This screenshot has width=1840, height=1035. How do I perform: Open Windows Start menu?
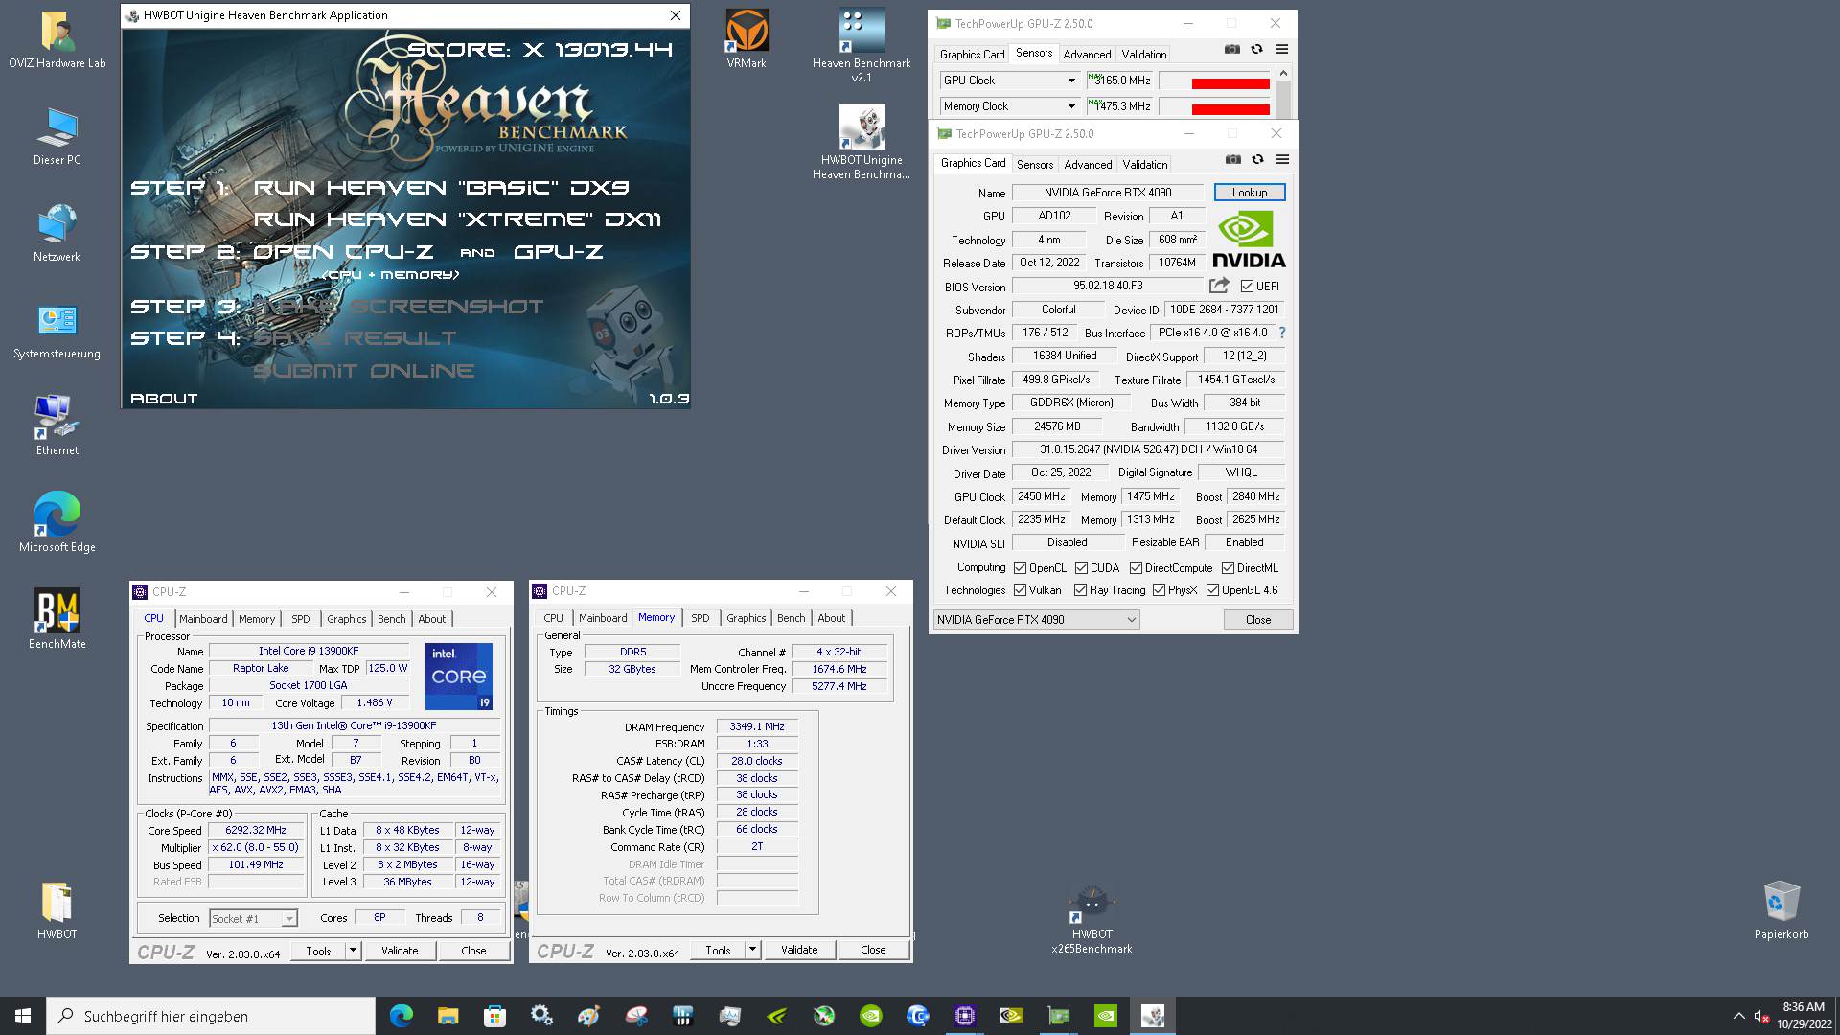pyautogui.click(x=23, y=1016)
